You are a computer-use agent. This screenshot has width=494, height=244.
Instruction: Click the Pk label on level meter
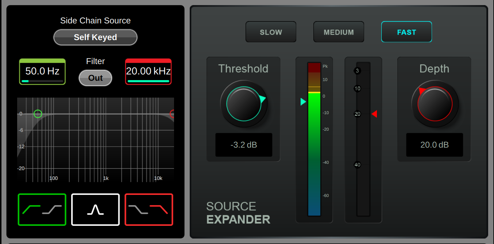click(325, 66)
